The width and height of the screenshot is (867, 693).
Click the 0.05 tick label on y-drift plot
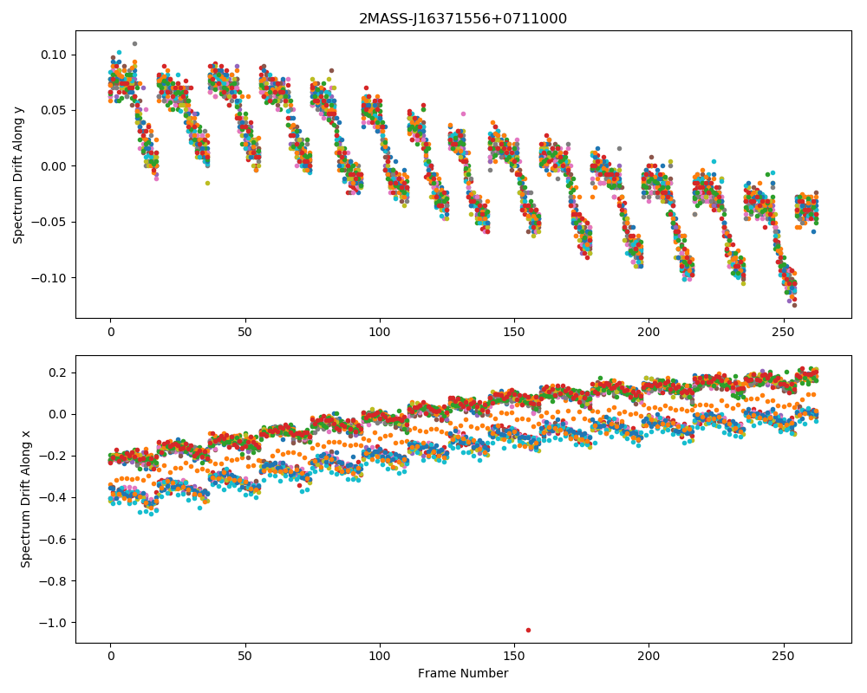(54, 111)
